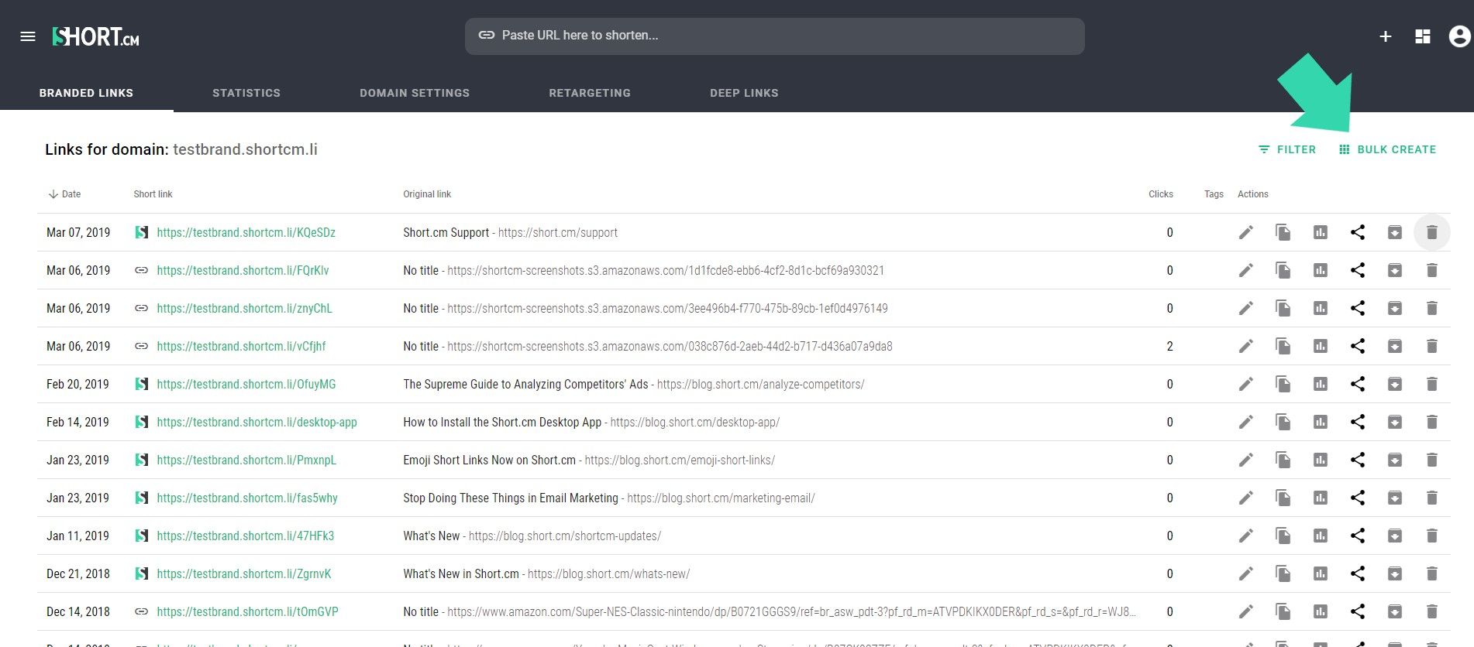Open link testbrand.shortcm.li/FQrKlv
This screenshot has width=1474, height=647.
click(243, 270)
